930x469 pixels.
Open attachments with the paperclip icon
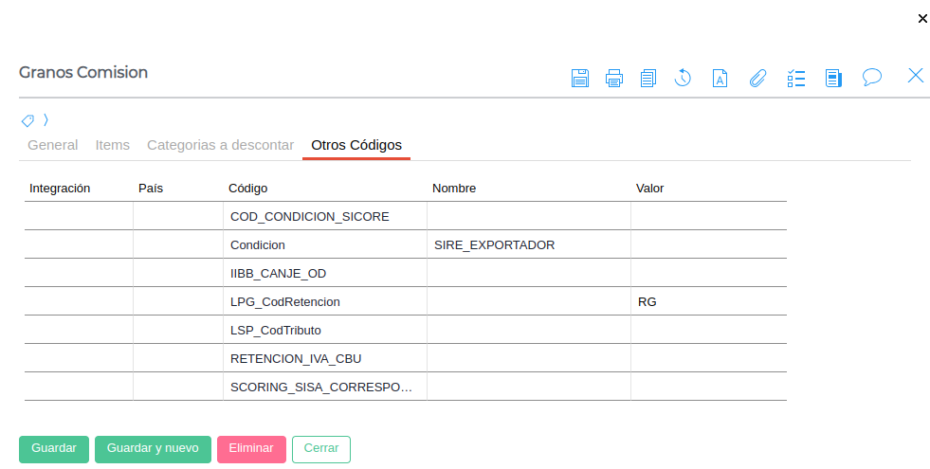[757, 78]
